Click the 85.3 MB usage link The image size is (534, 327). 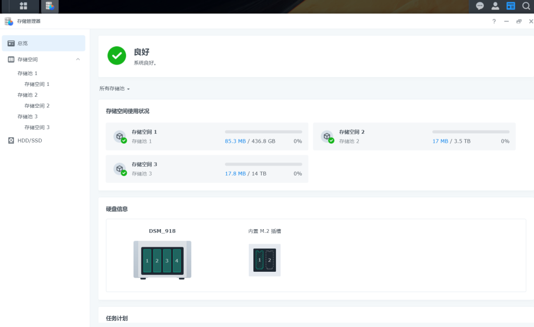tap(236, 141)
